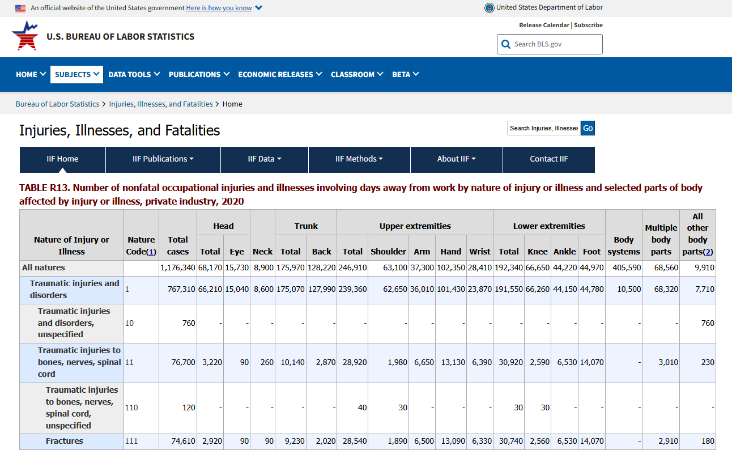Open the SUBJECTS dropdown menu
732x450 pixels.
[76, 74]
